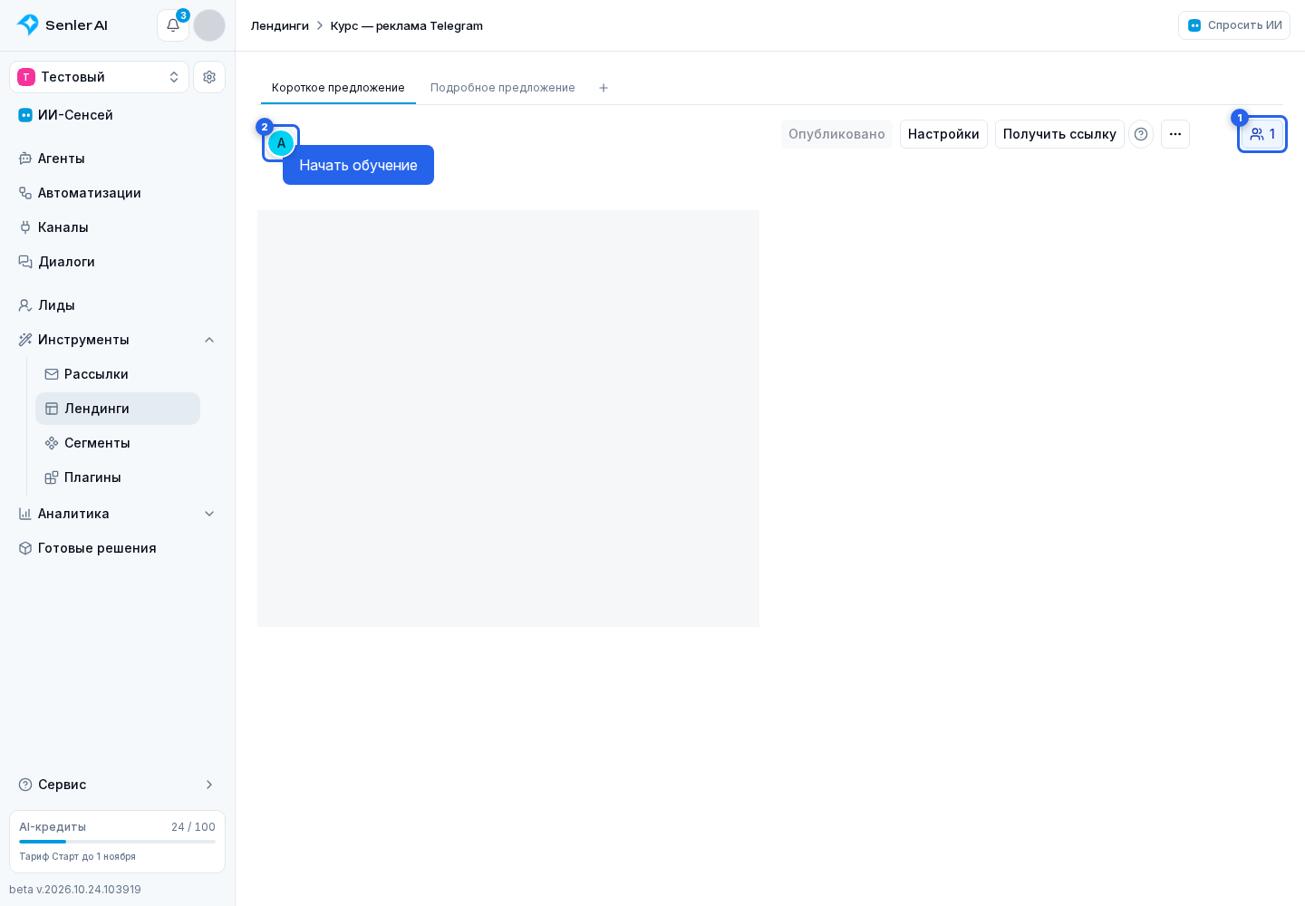Click the Спросить ИИ button
Viewport: 1305px width, 906px height.
[x=1234, y=25]
